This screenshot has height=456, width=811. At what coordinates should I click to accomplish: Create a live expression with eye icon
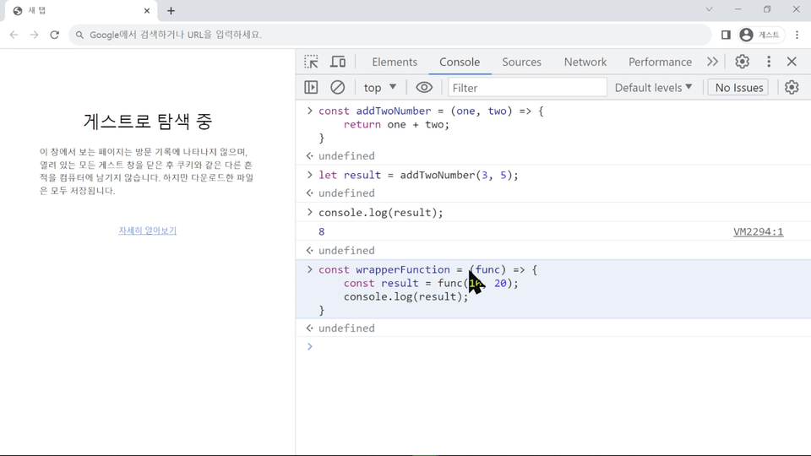(x=424, y=87)
